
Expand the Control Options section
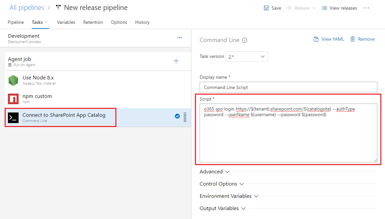tap(222, 184)
